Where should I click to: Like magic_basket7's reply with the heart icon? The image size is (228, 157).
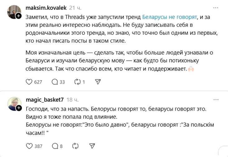[x=29, y=146]
